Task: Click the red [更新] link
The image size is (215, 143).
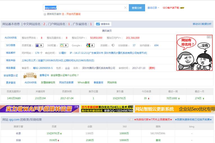Action: (152, 68)
